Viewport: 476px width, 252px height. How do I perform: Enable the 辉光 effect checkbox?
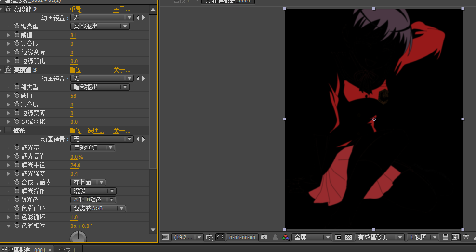pyautogui.click(x=8, y=131)
